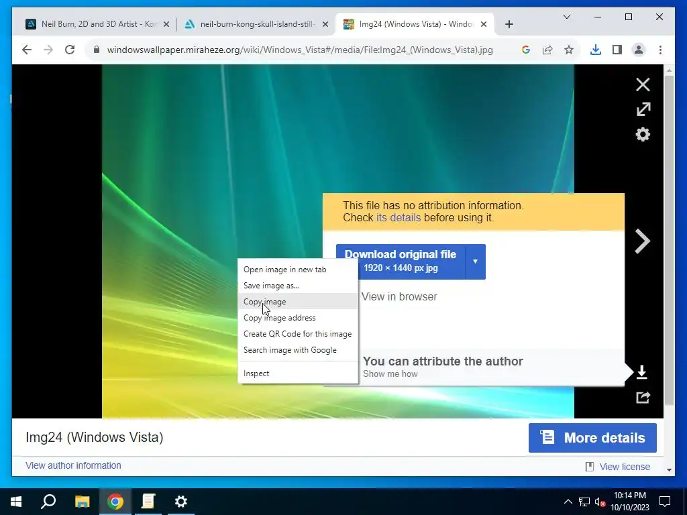
Task: Expand the download size dropdown arrow
Action: pos(476,262)
